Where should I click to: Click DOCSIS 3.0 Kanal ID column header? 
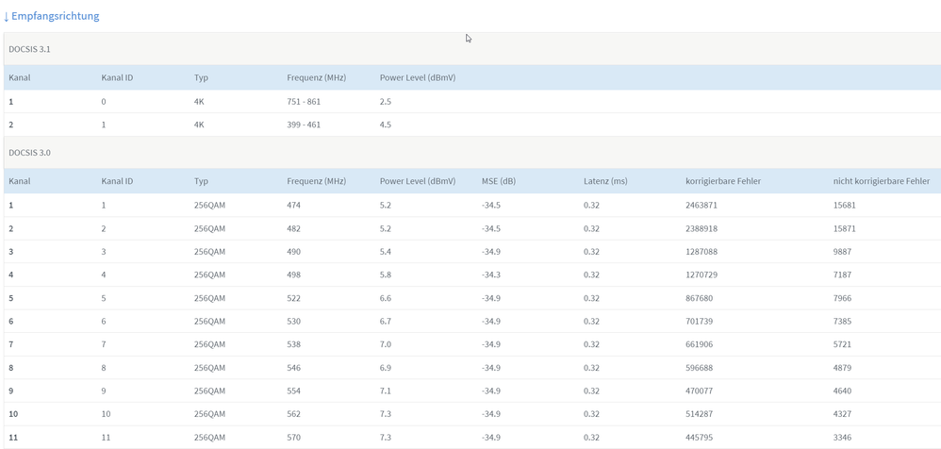[x=117, y=181]
